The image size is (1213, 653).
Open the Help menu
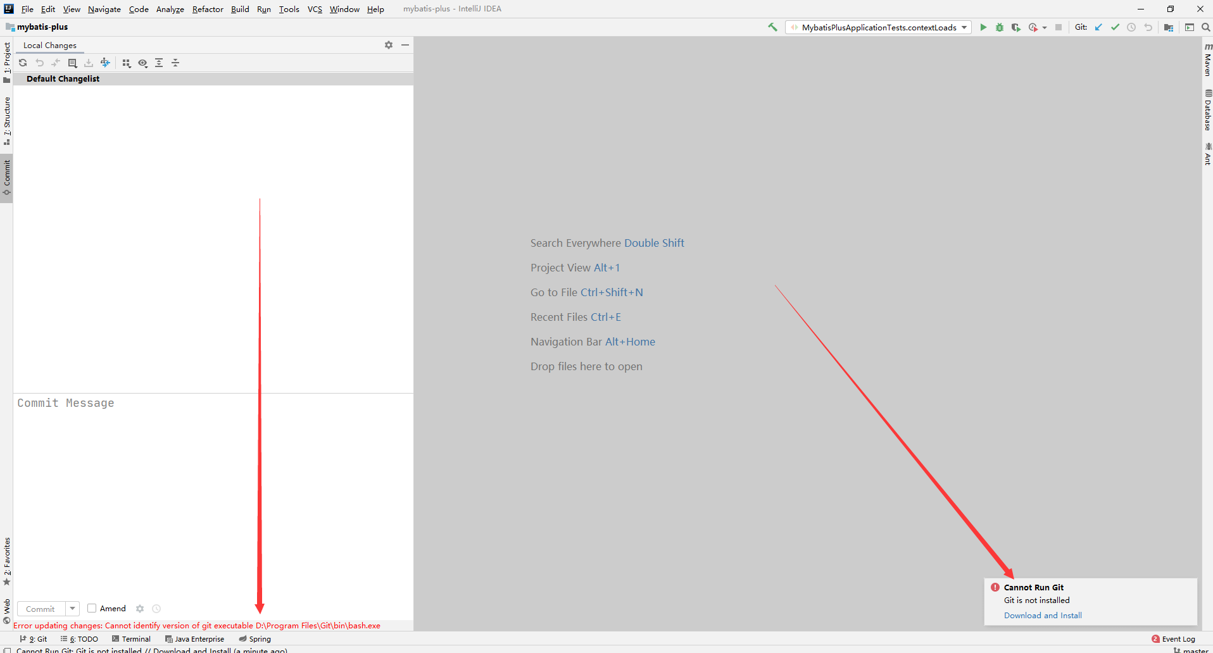tap(375, 9)
